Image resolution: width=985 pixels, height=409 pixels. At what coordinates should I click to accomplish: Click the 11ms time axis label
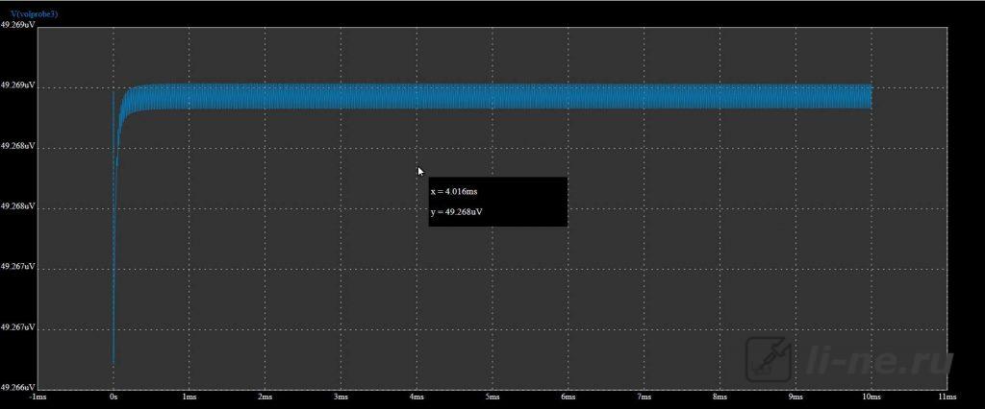point(947,397)
